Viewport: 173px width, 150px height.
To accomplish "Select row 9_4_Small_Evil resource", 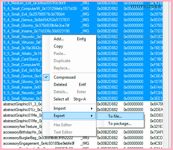I will [83, 14].
